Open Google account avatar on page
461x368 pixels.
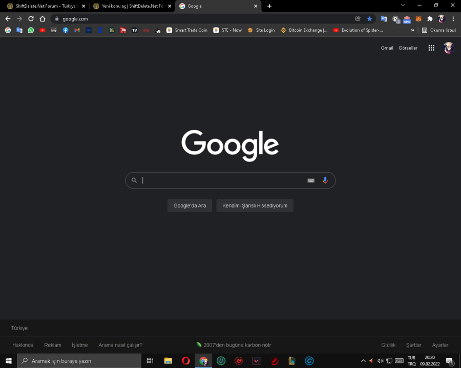[x=449, y=48]
